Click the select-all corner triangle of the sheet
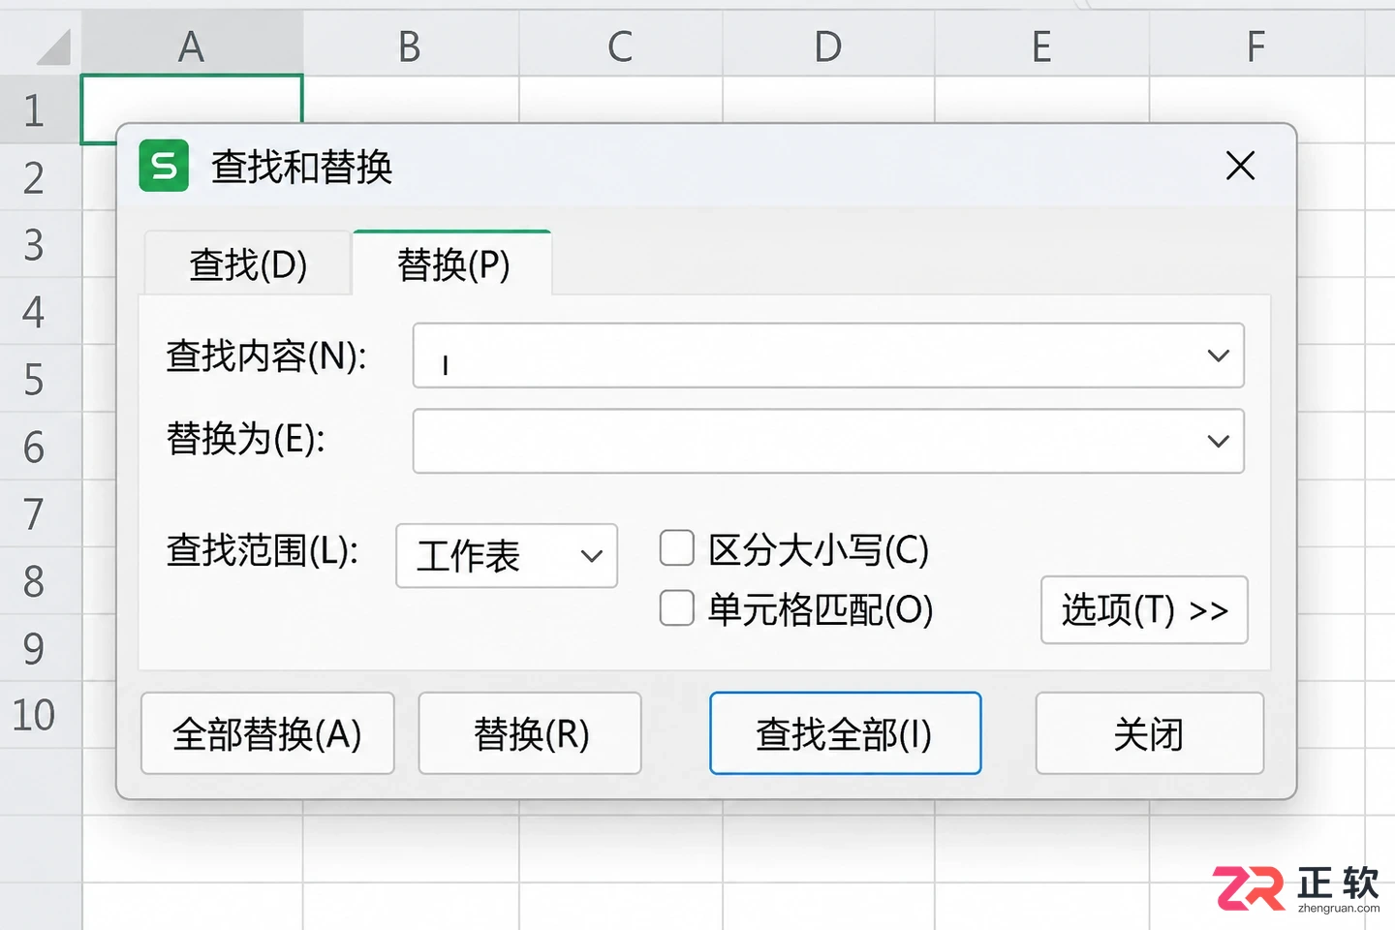This screenshot has width=1395, height=930. [x=54, y=46]
